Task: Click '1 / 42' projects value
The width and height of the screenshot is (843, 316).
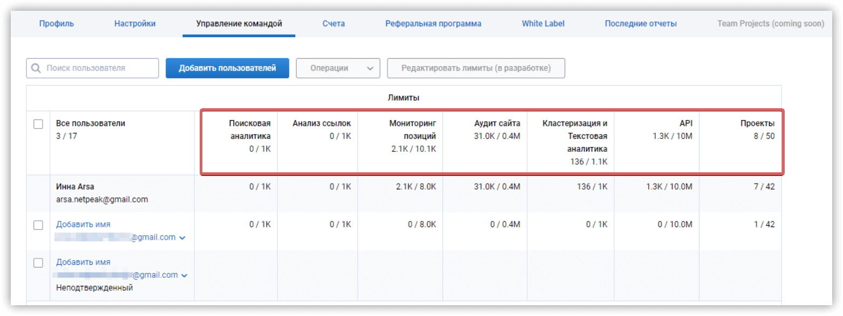Action: point(764,224)
